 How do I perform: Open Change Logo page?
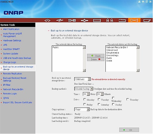click(x=9, y=62)
